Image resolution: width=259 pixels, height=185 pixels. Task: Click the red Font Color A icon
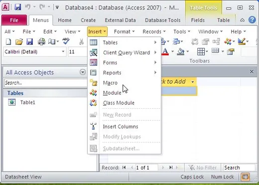pyautogui.click(x=165, y=52)
